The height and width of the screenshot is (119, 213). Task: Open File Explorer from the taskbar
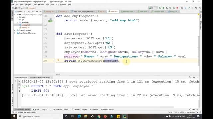[x=86, y=116]
